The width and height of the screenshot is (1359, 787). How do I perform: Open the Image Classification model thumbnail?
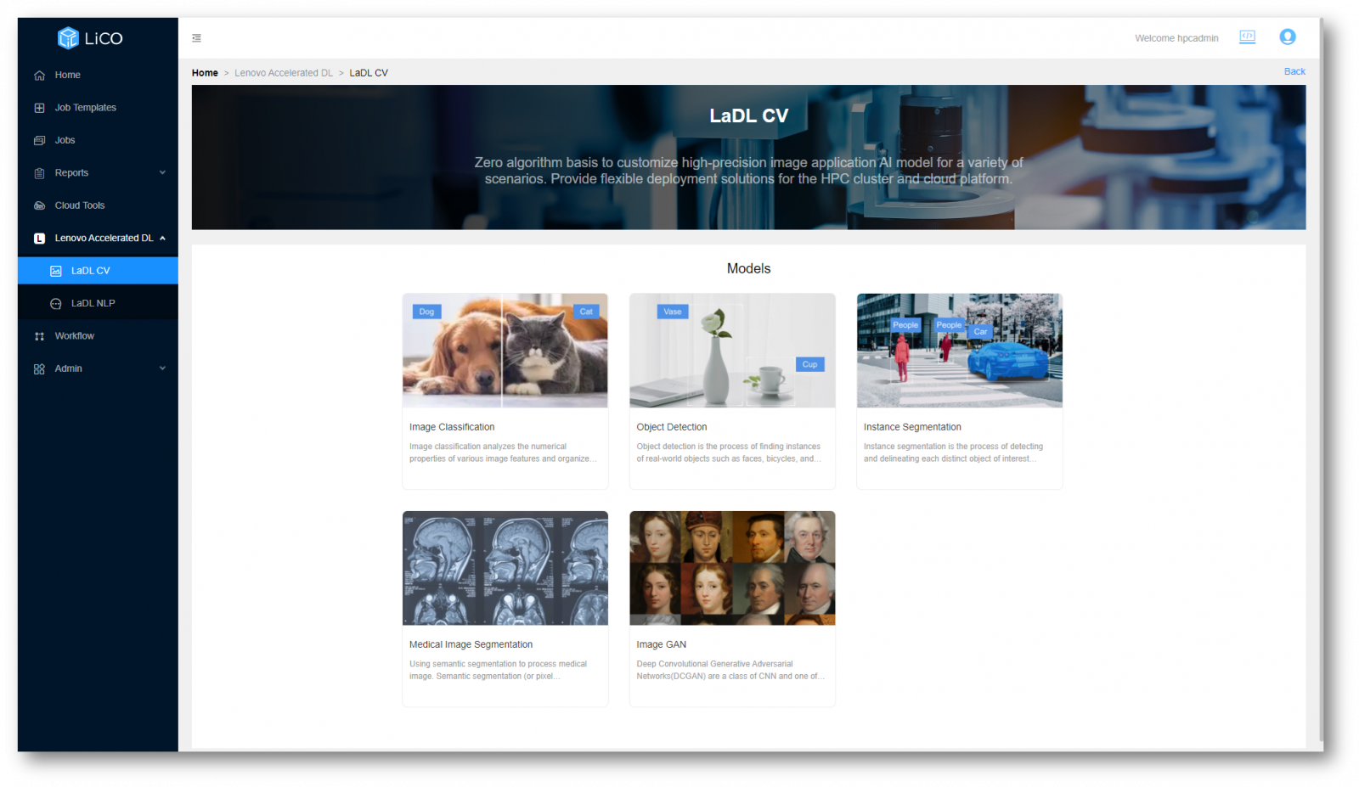click(x=505, y=351)
